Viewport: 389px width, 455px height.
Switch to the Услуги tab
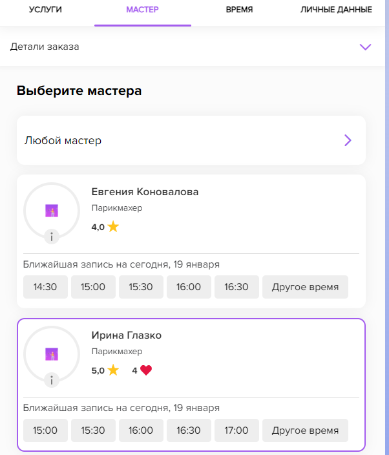point(45,10)
